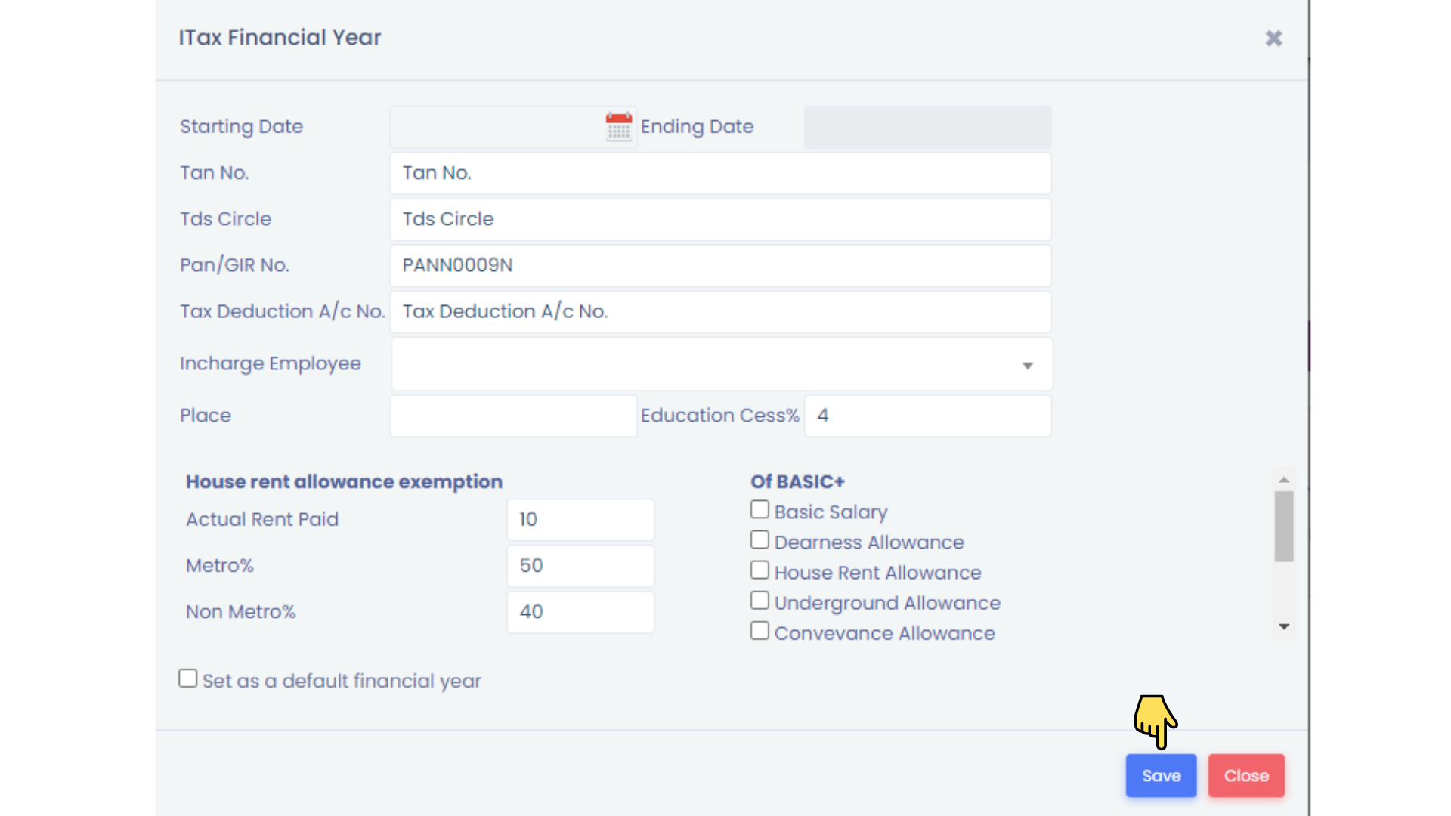Expand the Incharge Employee dropdown
Image resolution: width=1451 pixels, height=816 pixels.
point(721,365)
